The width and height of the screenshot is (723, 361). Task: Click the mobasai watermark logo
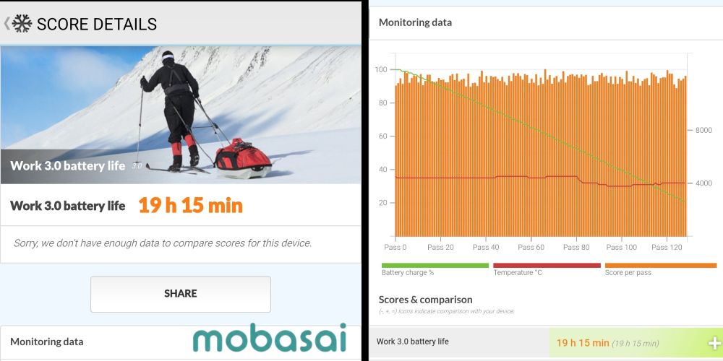pyautogui.click(x=269, y=339)
